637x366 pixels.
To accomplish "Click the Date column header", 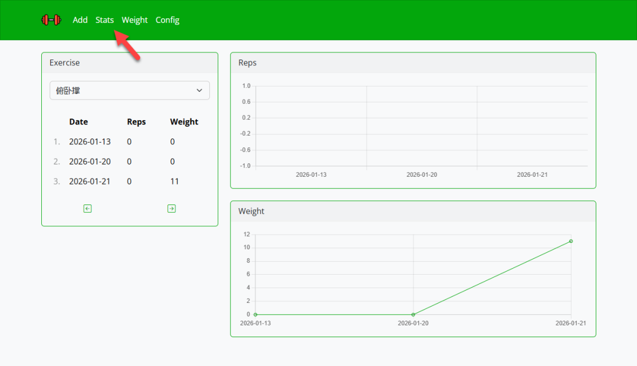I will (x=78, y=122).
